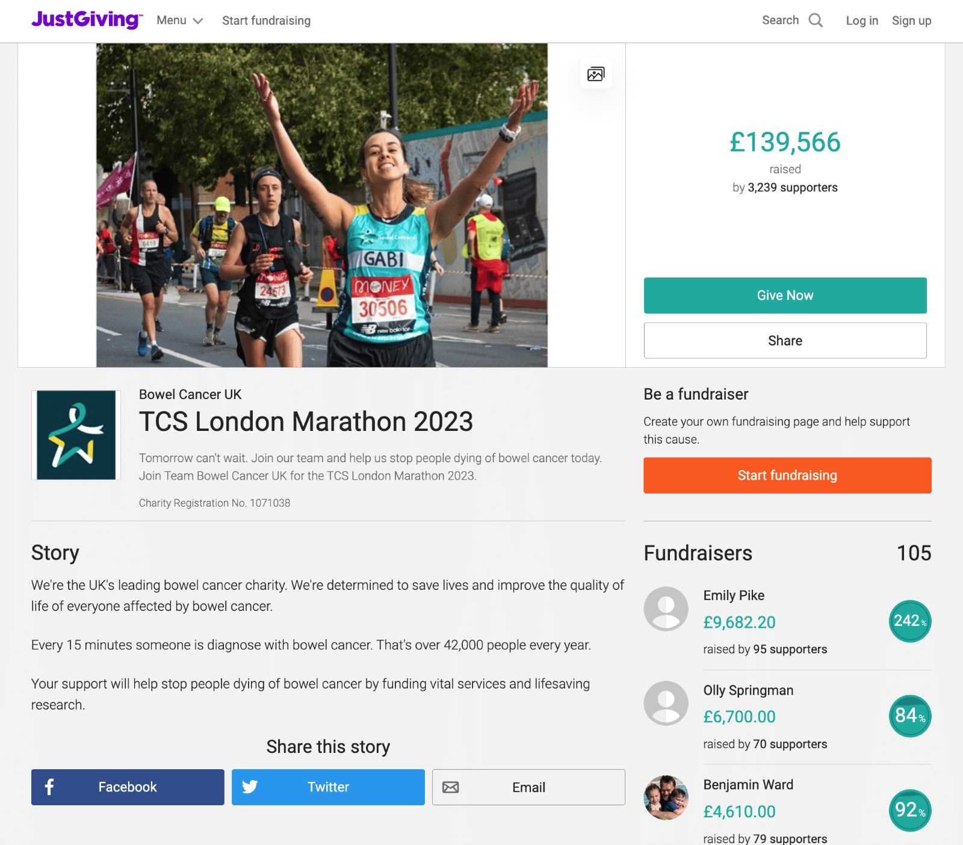Click Log in link
963x845 pixels.
[862, 20]
